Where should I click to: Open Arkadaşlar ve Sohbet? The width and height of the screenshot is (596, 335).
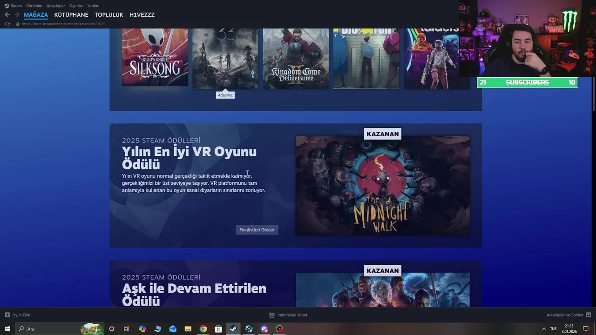coord(565,315)
